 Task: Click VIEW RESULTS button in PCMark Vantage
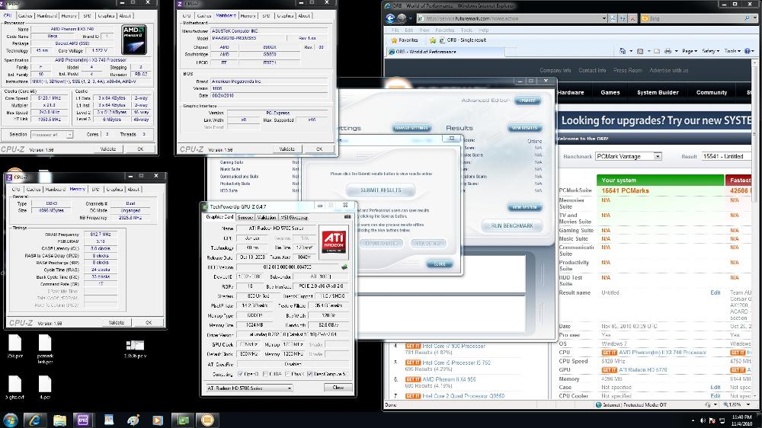coord(525,128)
